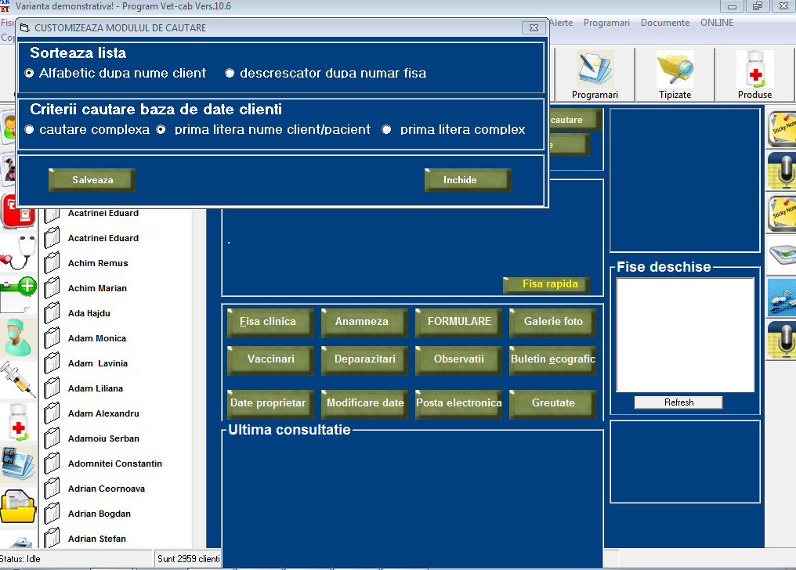Select the surgeon with mask sidebar icon

coord(19,337)
